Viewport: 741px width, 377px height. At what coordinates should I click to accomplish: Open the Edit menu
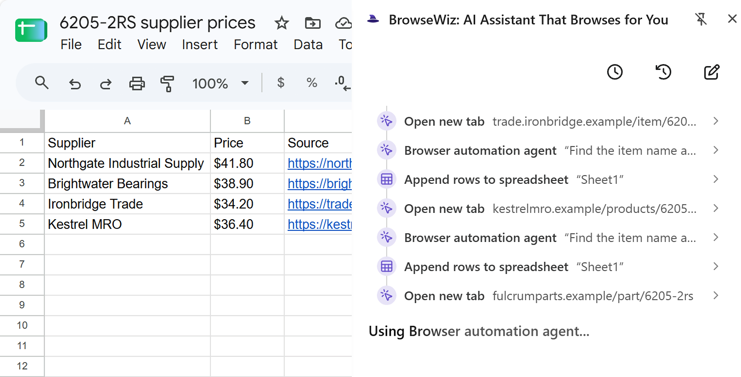click(109, 45)
